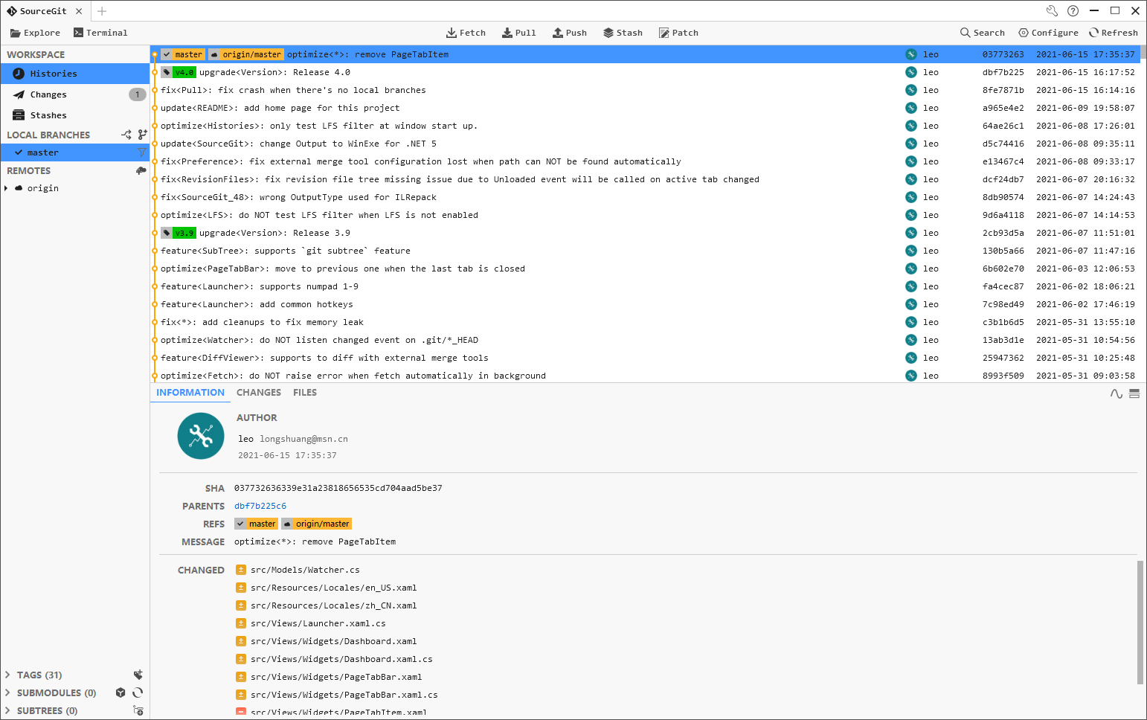
Task: Select commit 'feature<SubTree>: supports git subtree feature'
Action: coord(646,251)
